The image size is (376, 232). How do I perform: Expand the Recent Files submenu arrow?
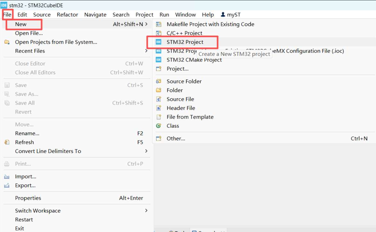pyautogui.click(x=146, y=51)
